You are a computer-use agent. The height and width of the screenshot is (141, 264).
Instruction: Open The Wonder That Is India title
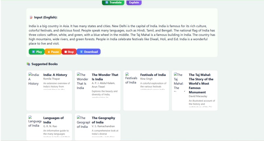[x=105, y=77]
